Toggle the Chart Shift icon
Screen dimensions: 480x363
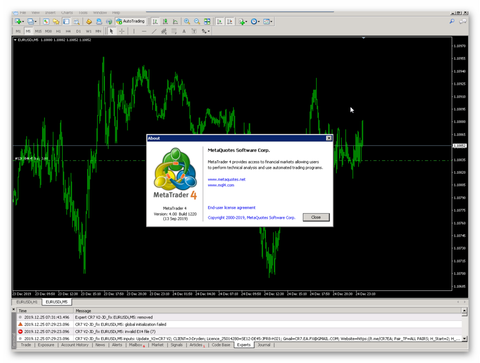click(230, 21)
